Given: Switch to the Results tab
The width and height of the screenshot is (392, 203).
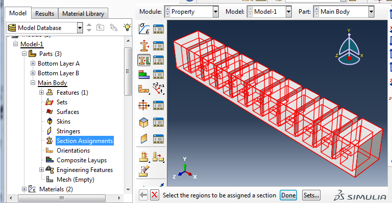Looking at the screenshot, I should (x=44, y=13).
